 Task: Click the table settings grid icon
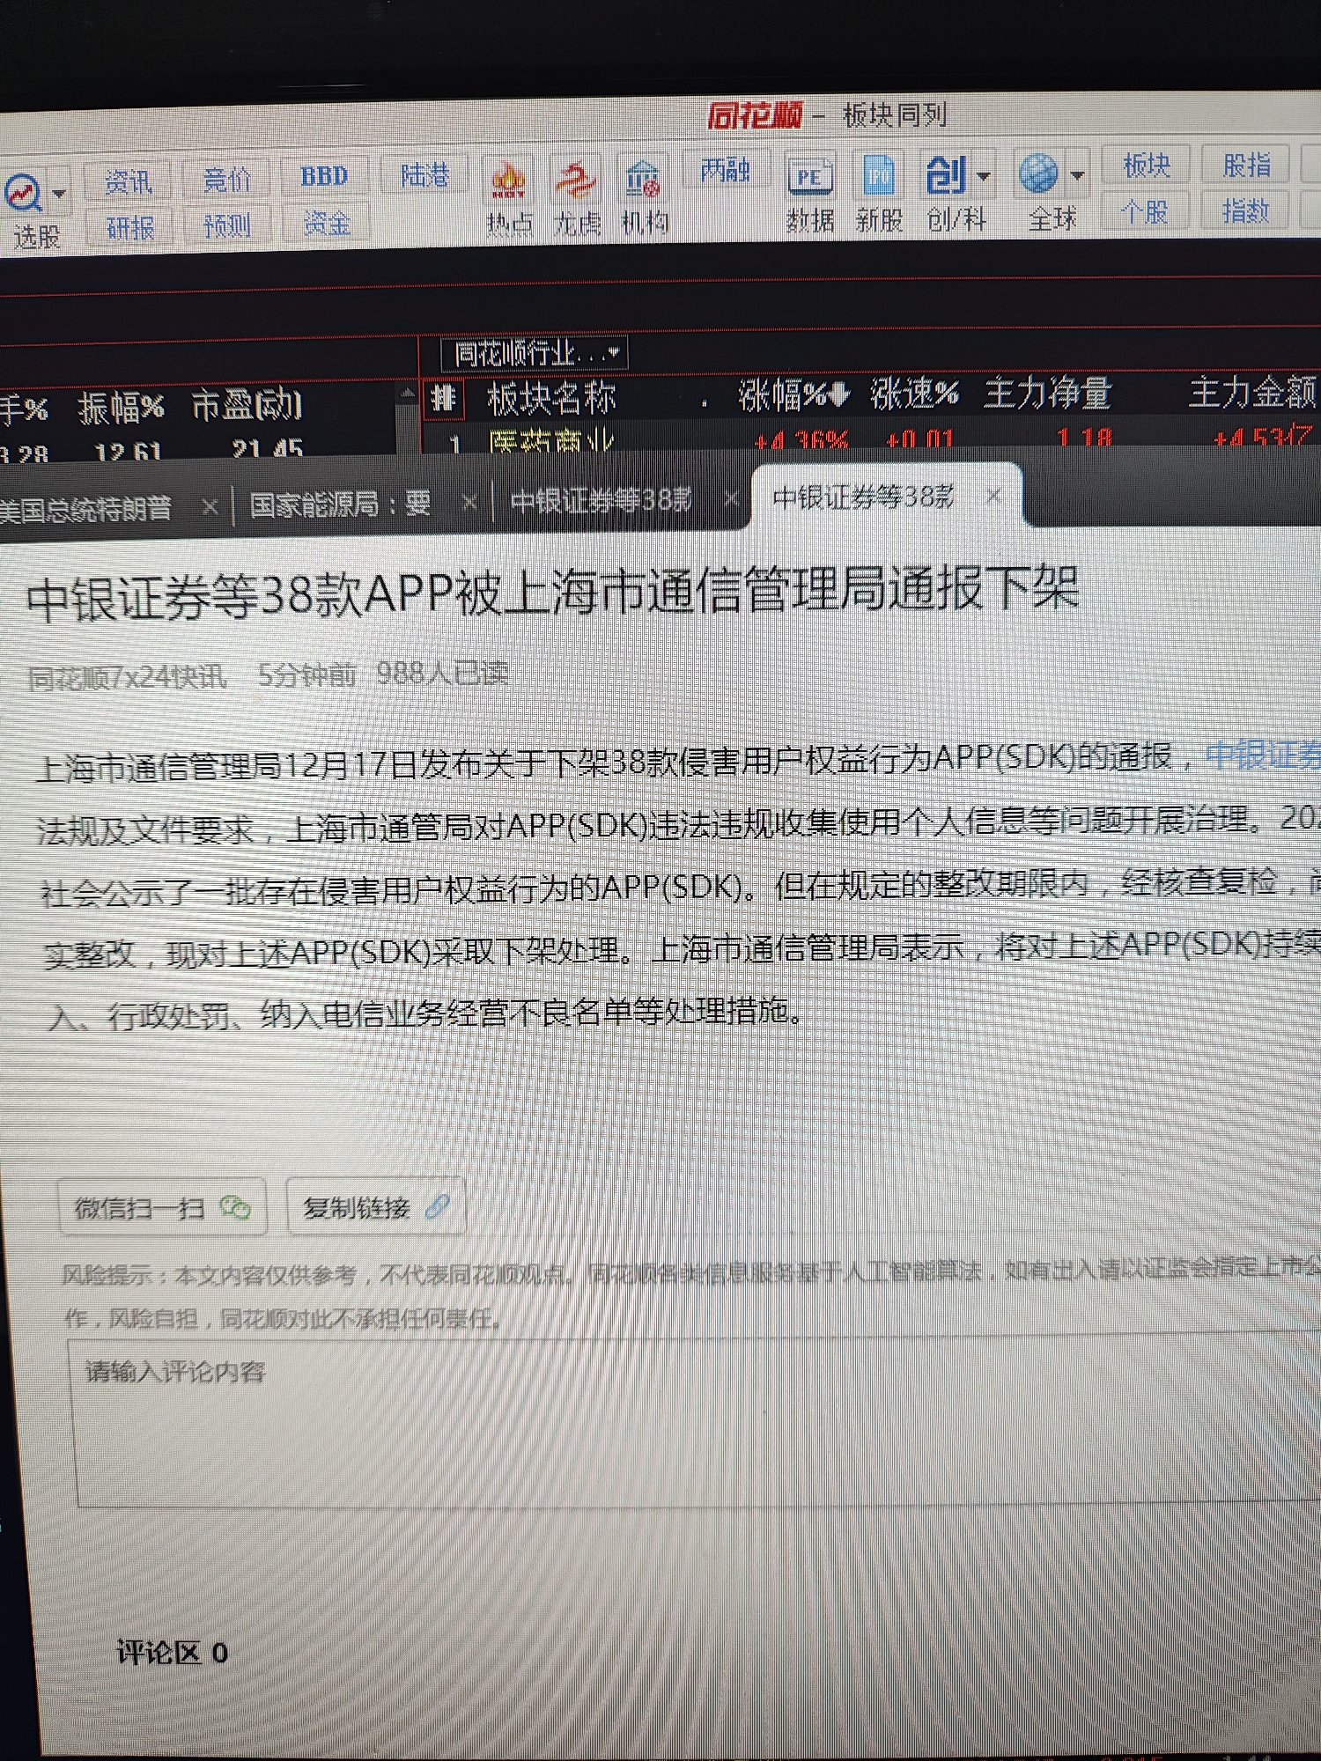(x=444, y=399)
